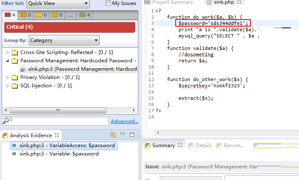The height and width of the screenshot is (180, 299).
Task: Collapse Password Management: Hardcoded Password folder
Action: tap(8, 61)
